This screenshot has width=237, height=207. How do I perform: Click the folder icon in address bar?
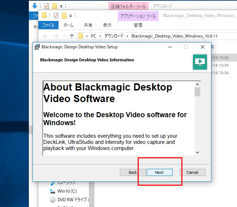tap(81, 36)
